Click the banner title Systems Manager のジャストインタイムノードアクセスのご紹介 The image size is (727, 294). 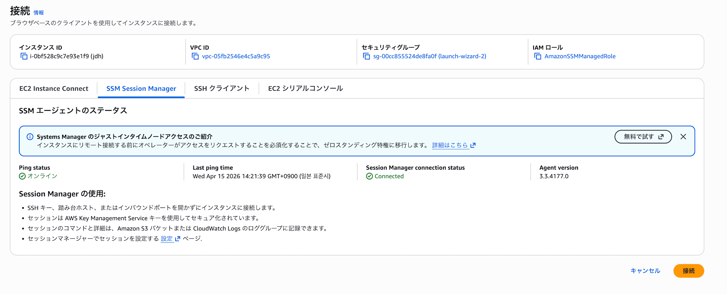tap(125, 137)
